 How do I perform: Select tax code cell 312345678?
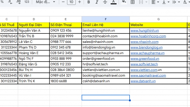click(x=9, y=31)
